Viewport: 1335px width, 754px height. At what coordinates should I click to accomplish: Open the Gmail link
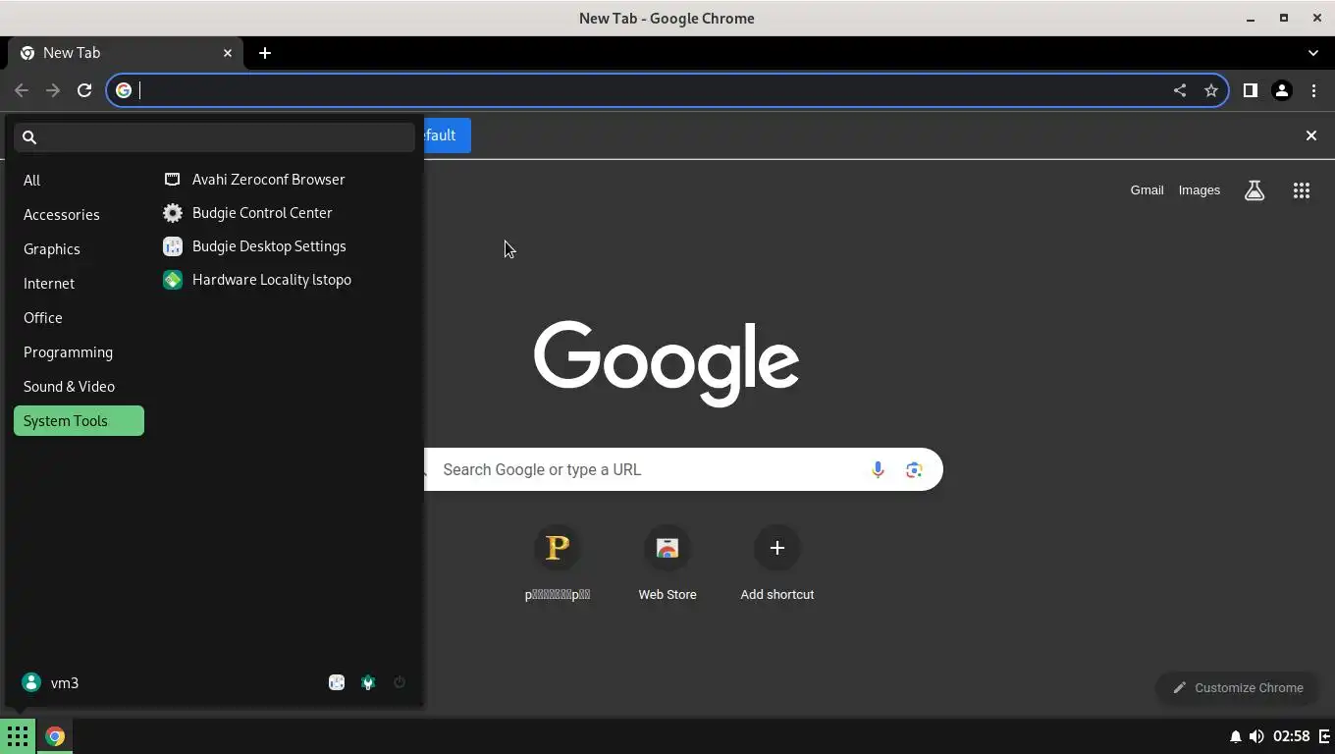pos(1147,190)
